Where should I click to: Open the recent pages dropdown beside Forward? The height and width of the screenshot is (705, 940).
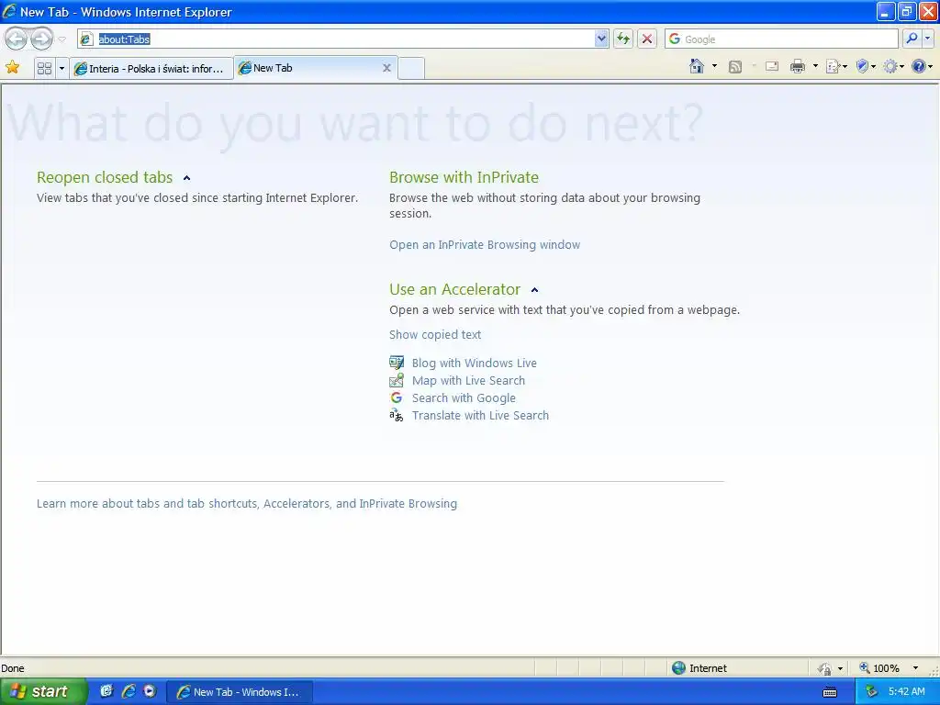[x=62, y=39]
